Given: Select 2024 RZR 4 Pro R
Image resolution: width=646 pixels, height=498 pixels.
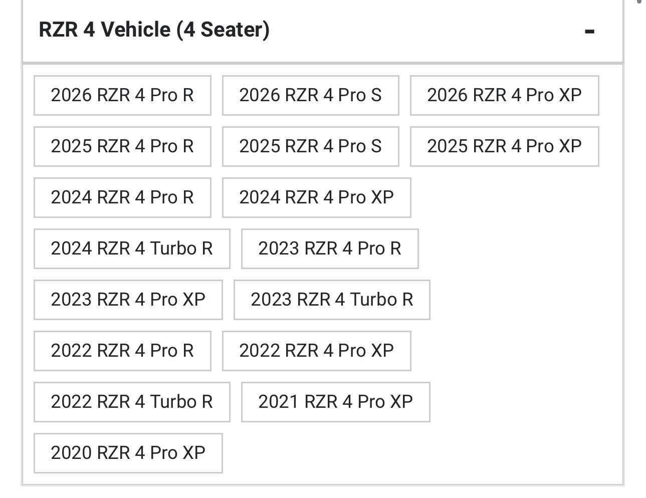Looking at the screenshot, I should coord(122,197).
